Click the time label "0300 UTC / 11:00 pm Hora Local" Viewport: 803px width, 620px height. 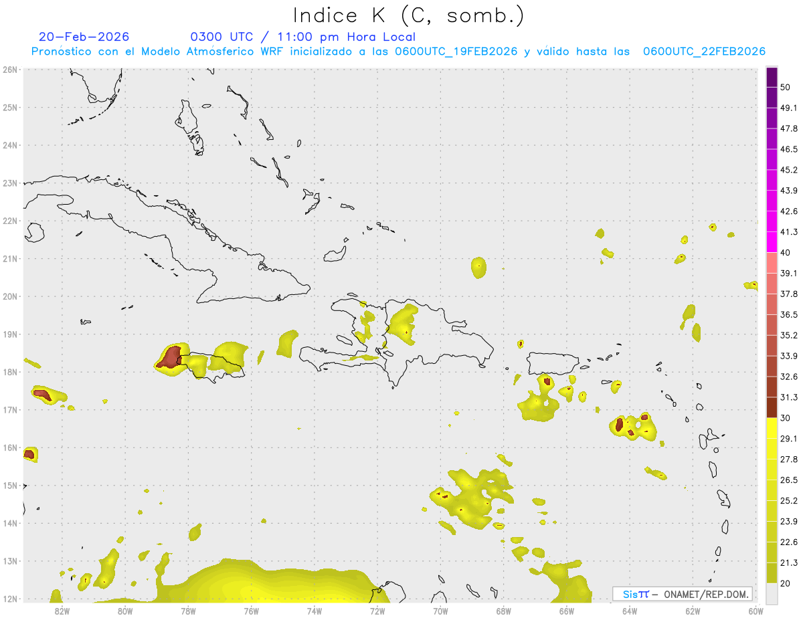(303, 37)
